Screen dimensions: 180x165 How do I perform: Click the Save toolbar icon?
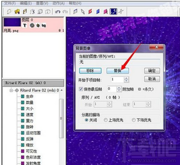tap(25, 12)
